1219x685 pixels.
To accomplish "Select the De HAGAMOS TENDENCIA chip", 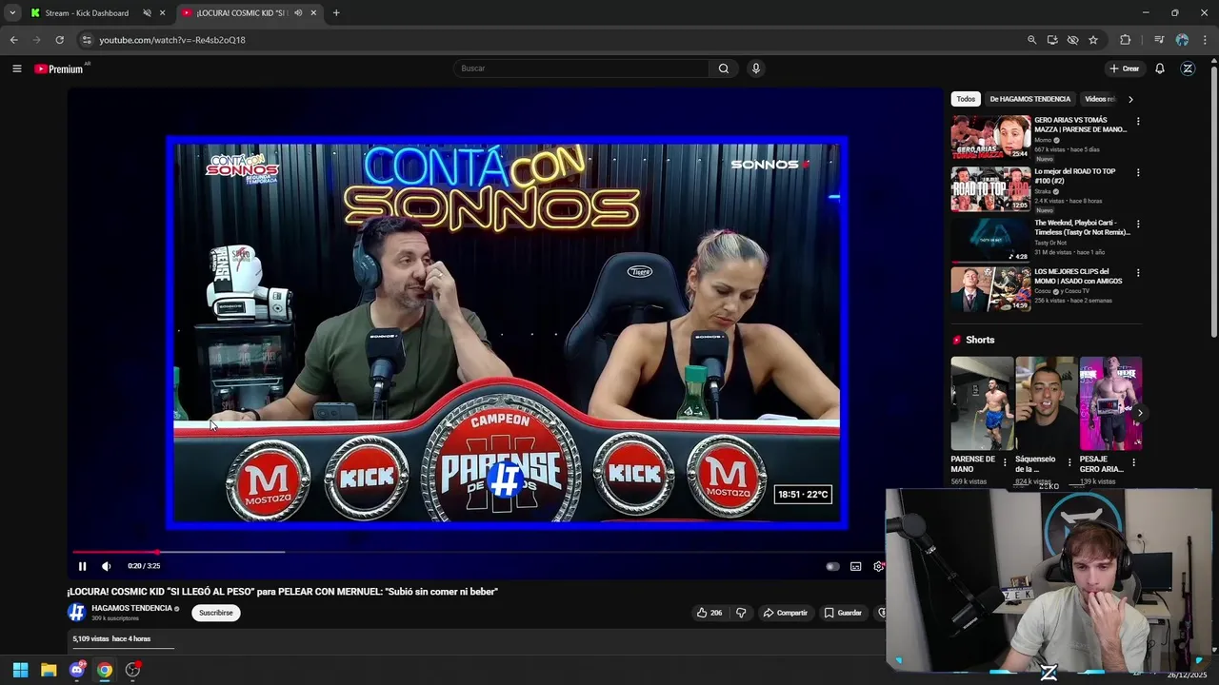I will click(x=1029, y=99).
